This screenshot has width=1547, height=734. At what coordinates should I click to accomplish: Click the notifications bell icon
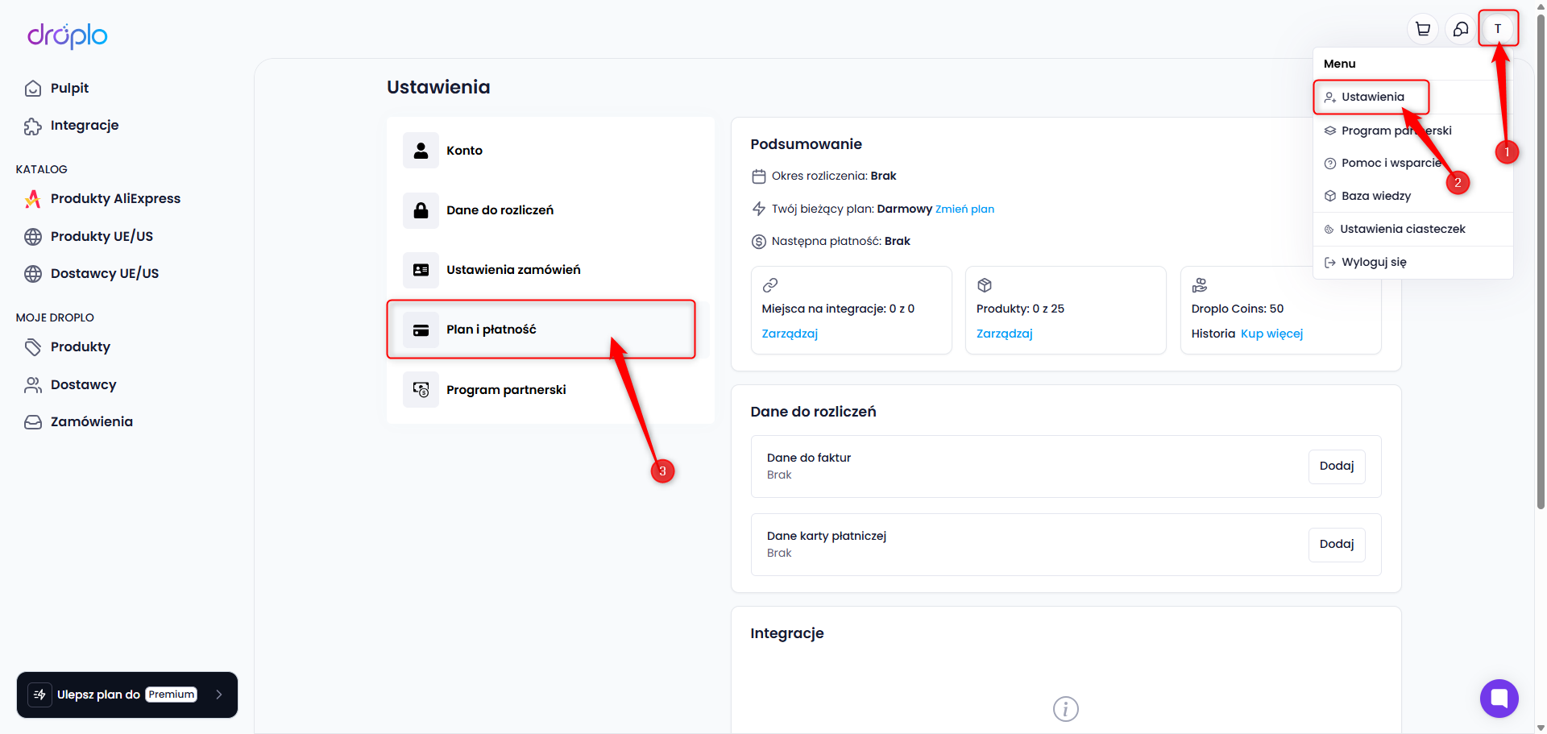1461,29
